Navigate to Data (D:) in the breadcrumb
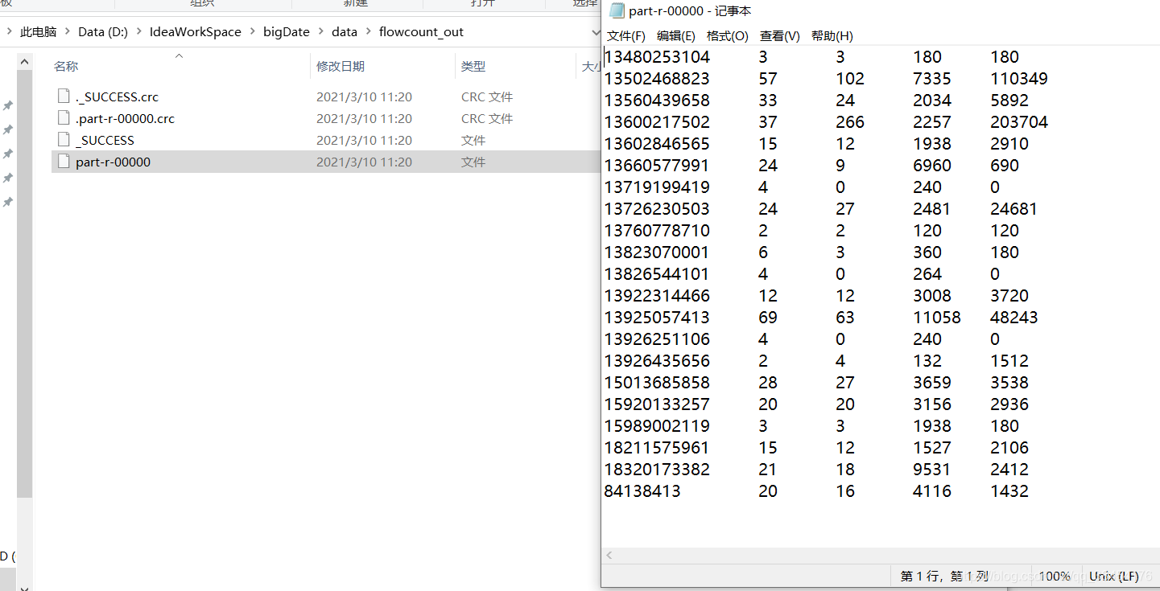The height and width of the screenshot is (591, 1160). [103, 32]
